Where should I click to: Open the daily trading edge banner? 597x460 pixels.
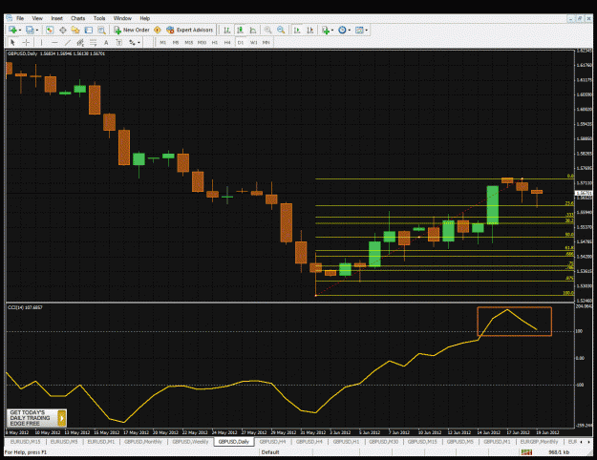pos(36,418)
